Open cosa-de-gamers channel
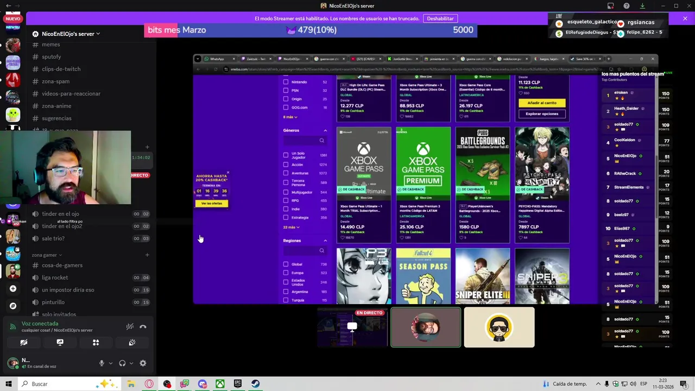 click(62, 266)
